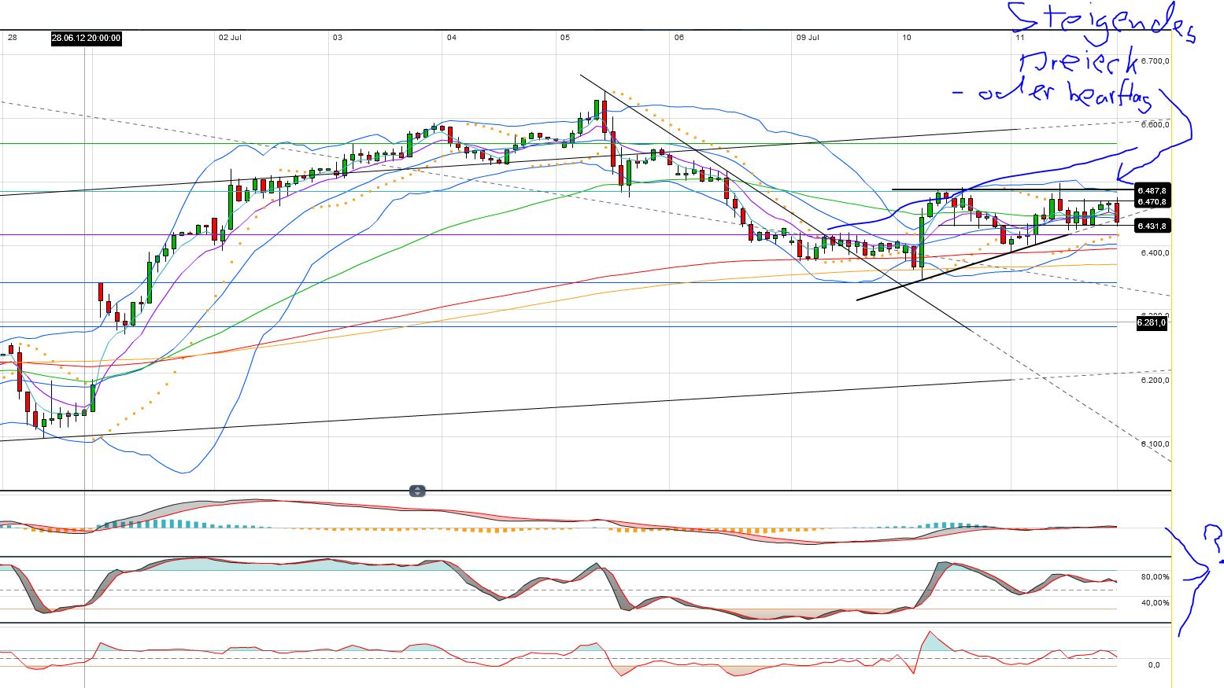Click the 0,0 scale label of bottom indicator
This screenshot has width=1224, height=688.
(1153, 665)
